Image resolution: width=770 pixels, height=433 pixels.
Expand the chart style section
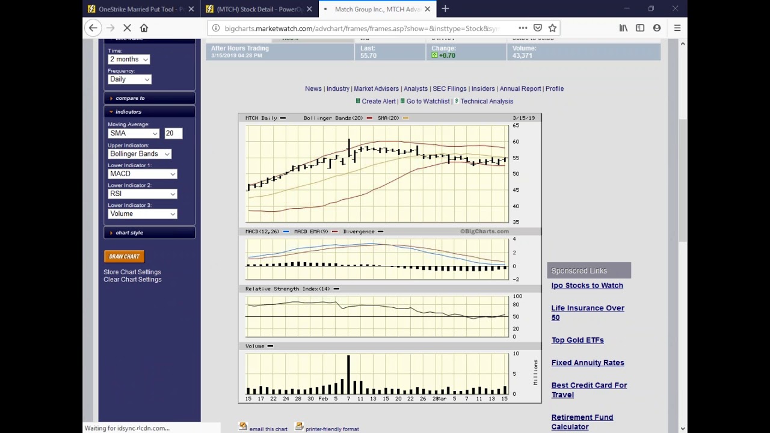click(149, 233)
